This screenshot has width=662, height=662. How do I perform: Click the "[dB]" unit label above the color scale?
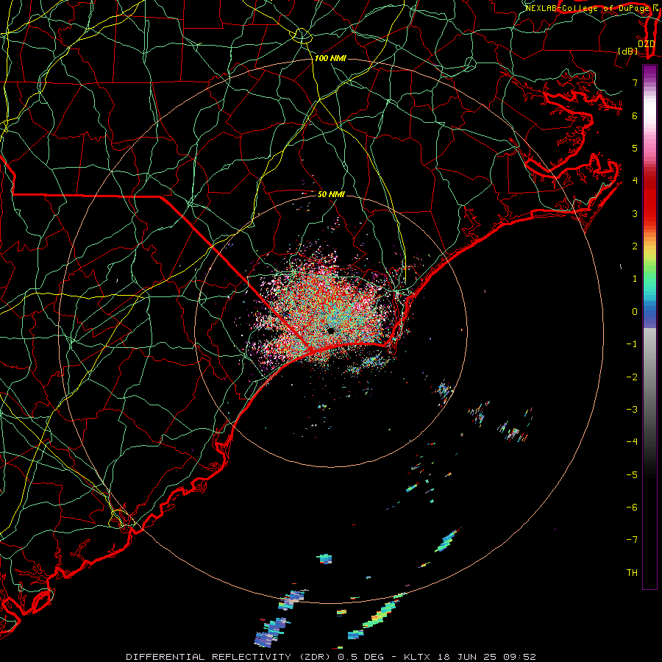628,51
